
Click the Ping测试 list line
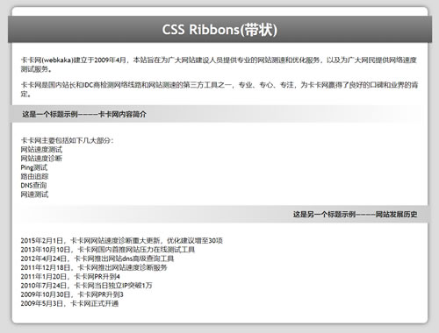coord(34,167)
